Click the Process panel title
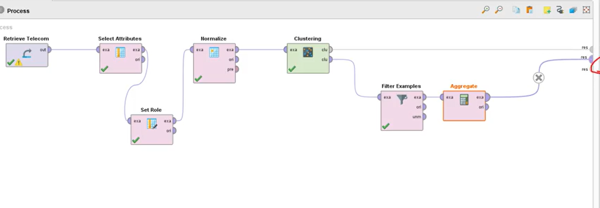The width and height of the screenshot is (600, 208). tap(18, 11)
